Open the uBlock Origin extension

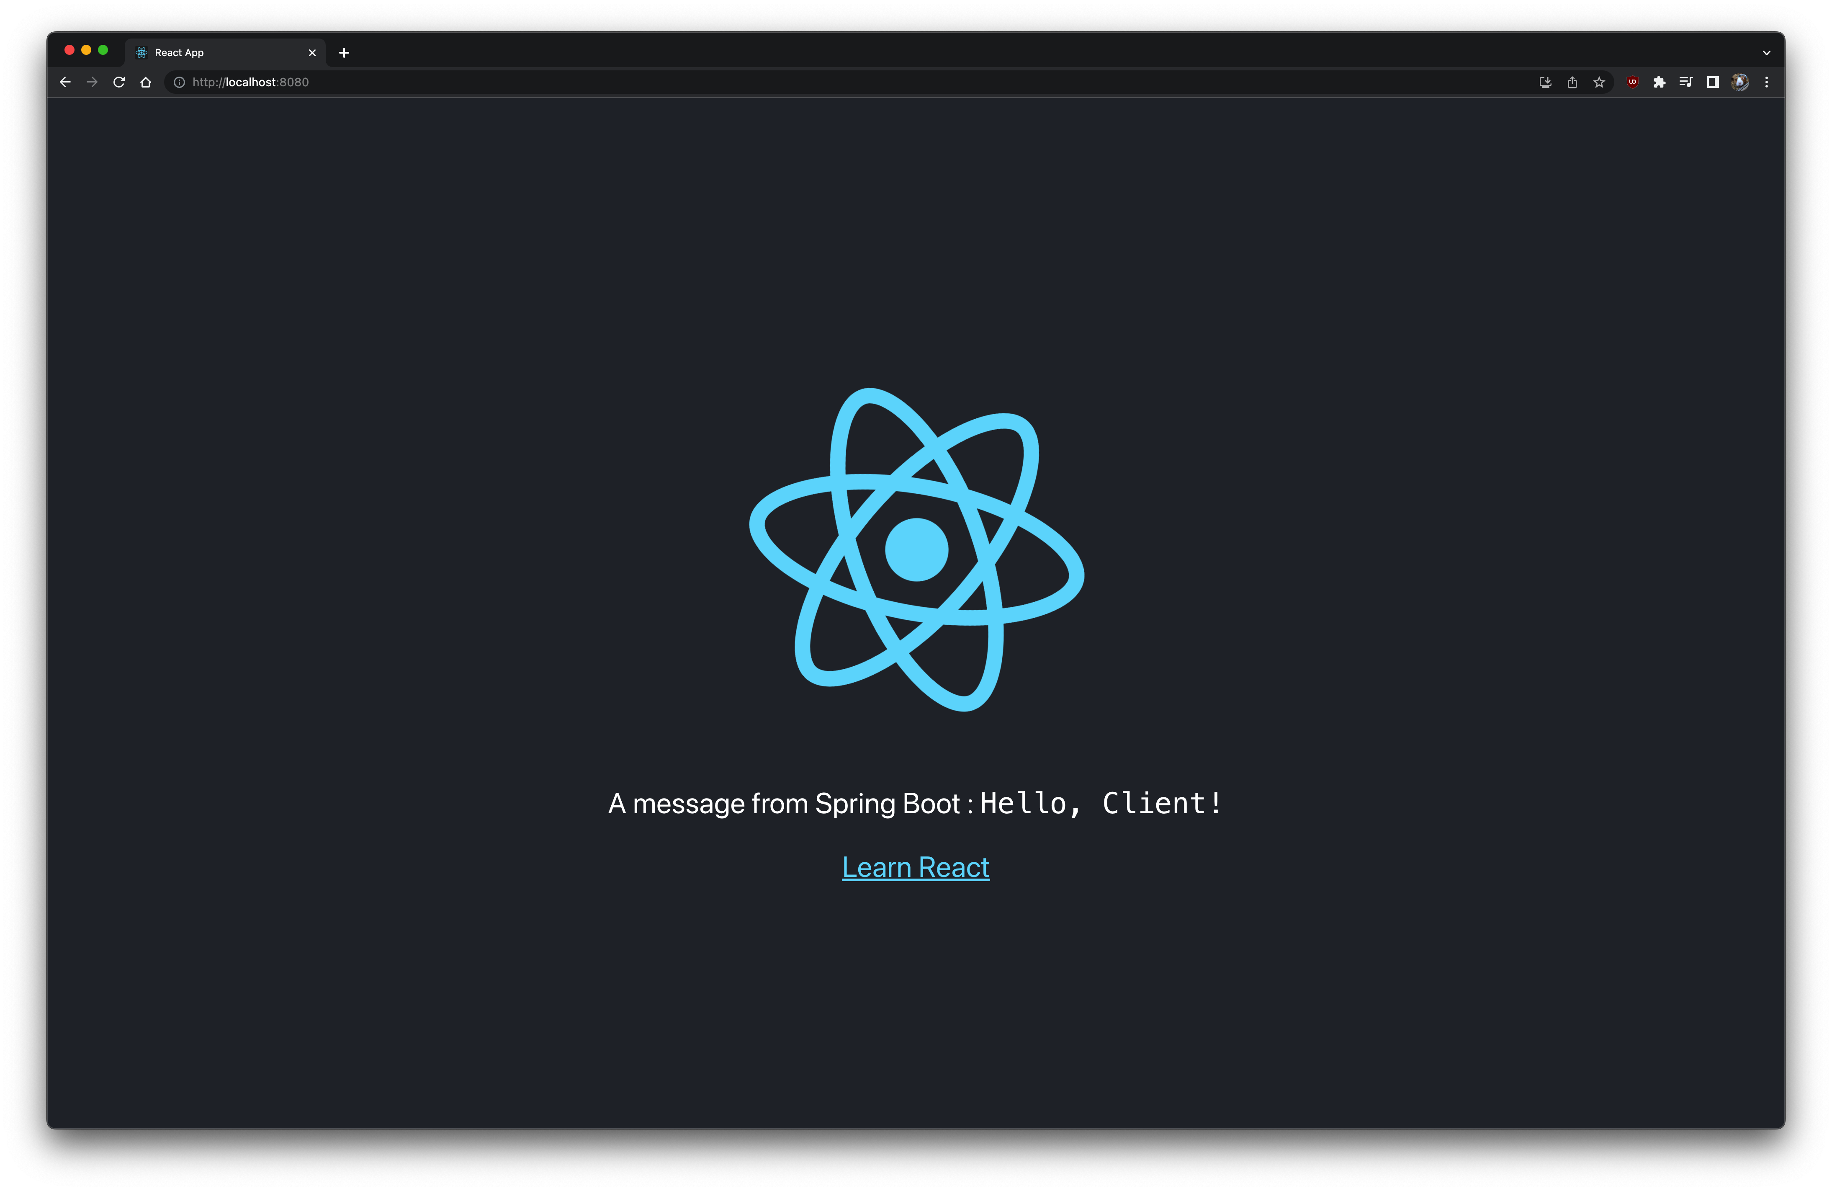1632,82
